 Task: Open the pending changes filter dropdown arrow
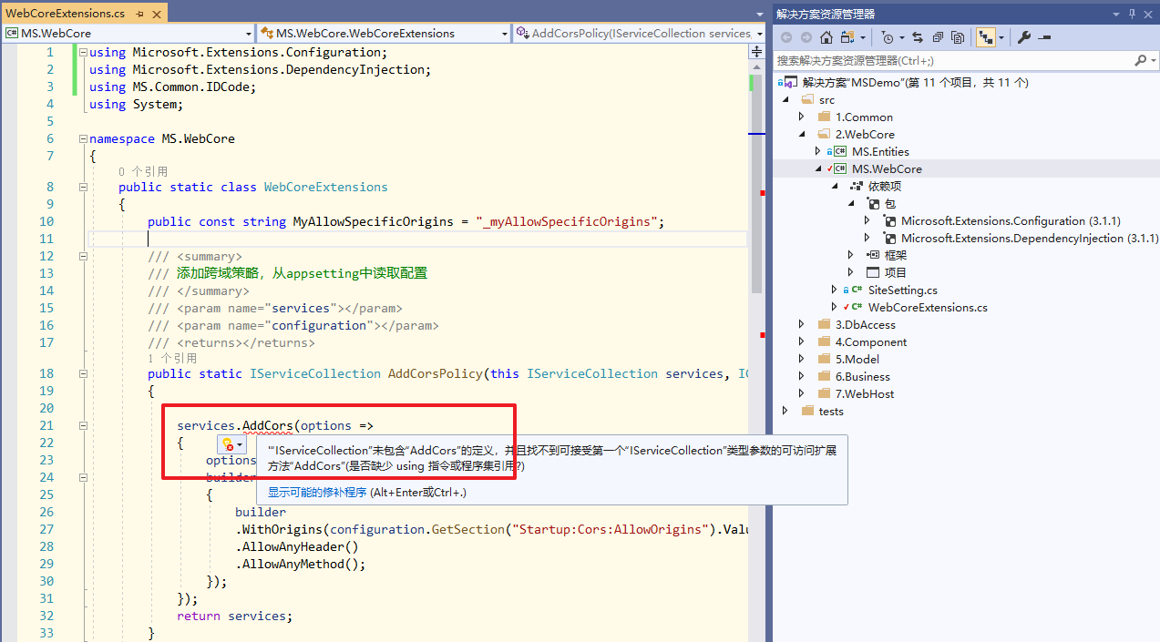coord(901,37)
